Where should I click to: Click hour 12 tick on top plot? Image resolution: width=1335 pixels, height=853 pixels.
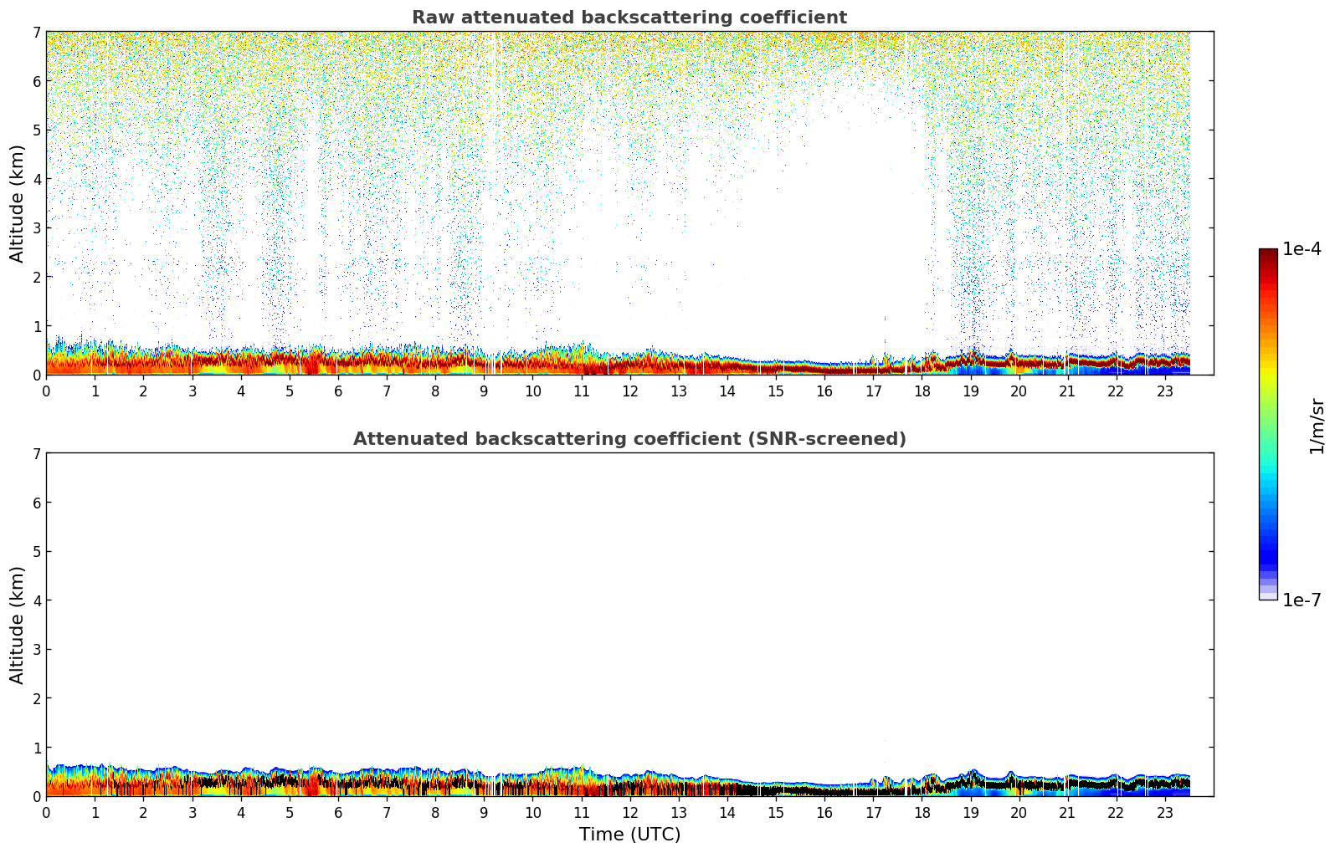pyautogui.click(x=629, y=391)
